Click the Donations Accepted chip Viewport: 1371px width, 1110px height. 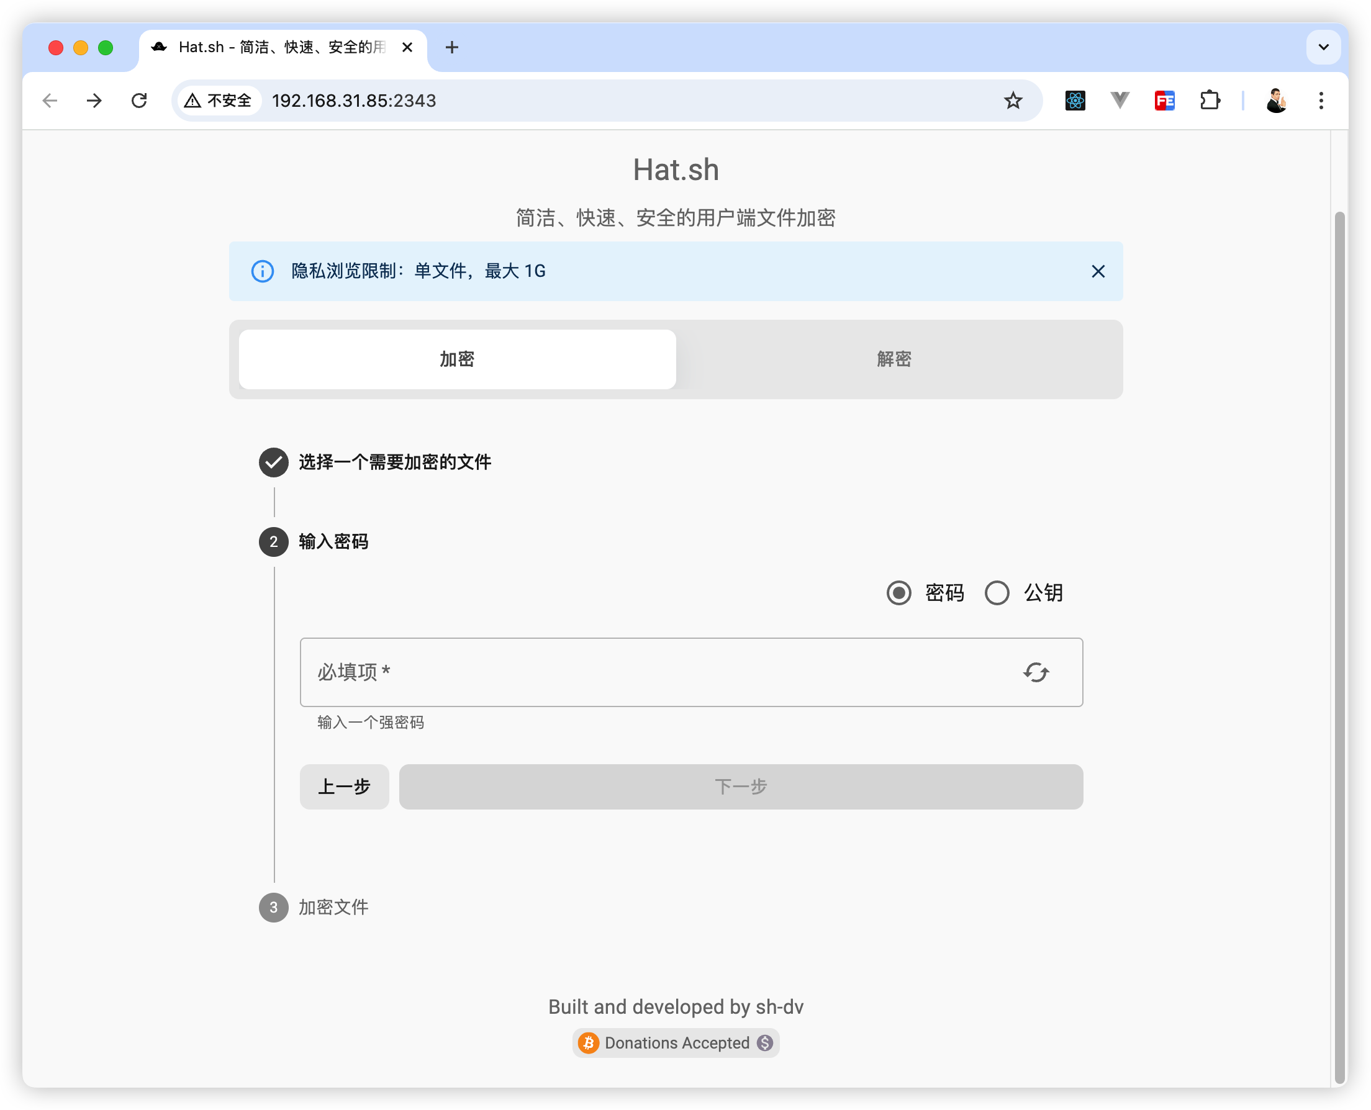676,1043
